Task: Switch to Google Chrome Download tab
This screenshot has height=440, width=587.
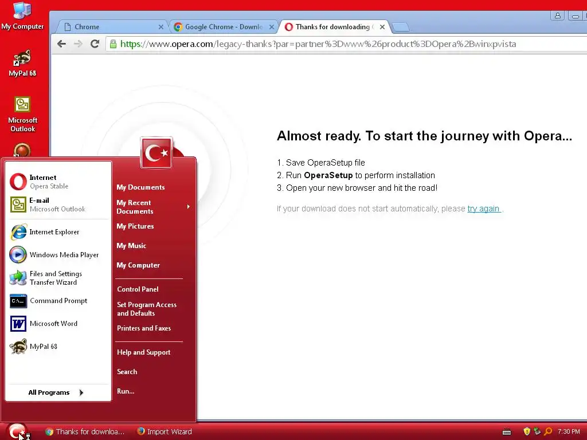Action: click(x=224, y=27)
